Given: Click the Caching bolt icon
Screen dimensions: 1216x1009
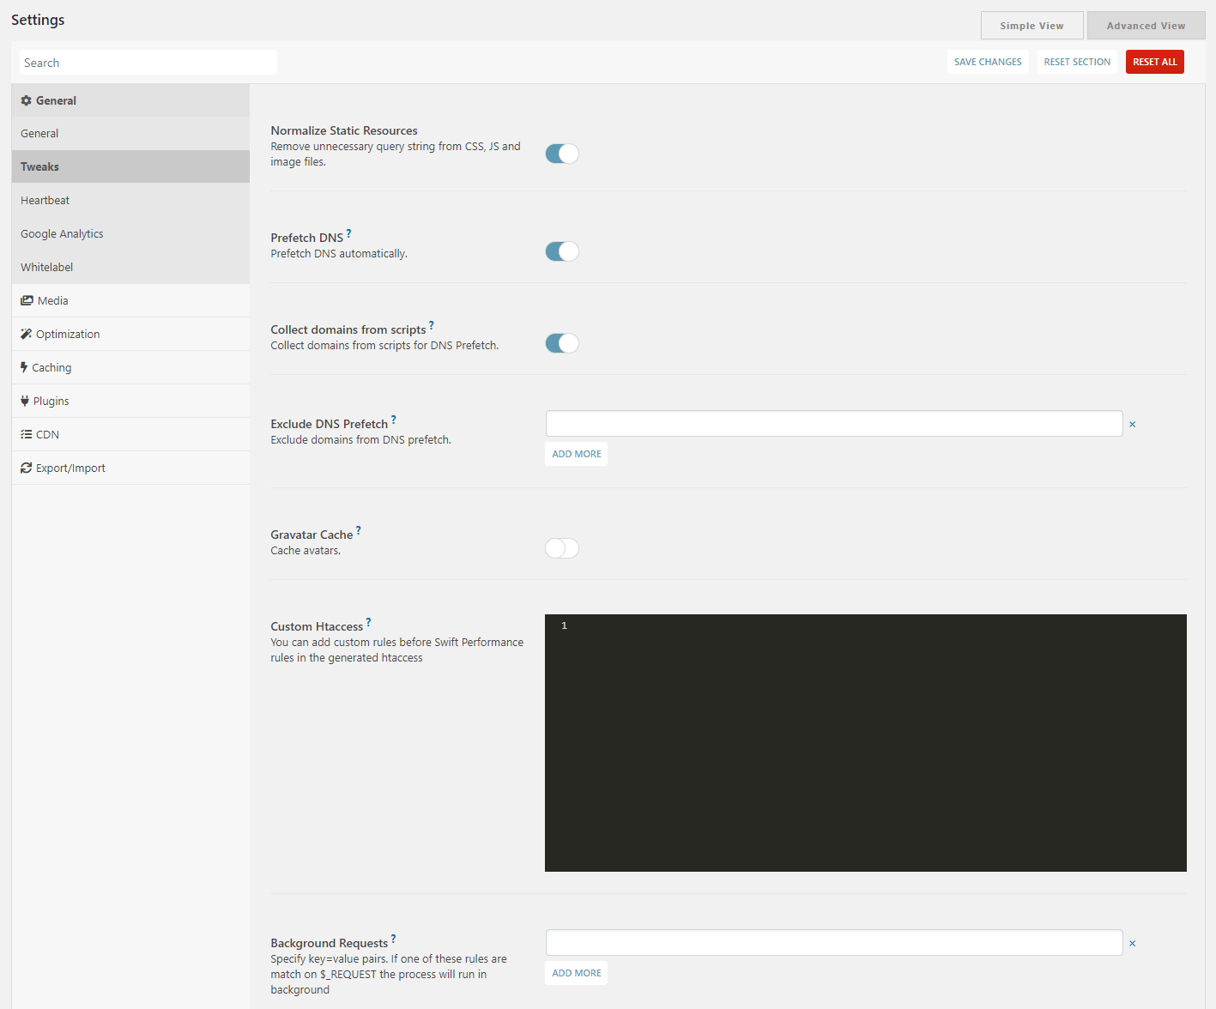Looking at the screenshot, I should tap(24, 367).
